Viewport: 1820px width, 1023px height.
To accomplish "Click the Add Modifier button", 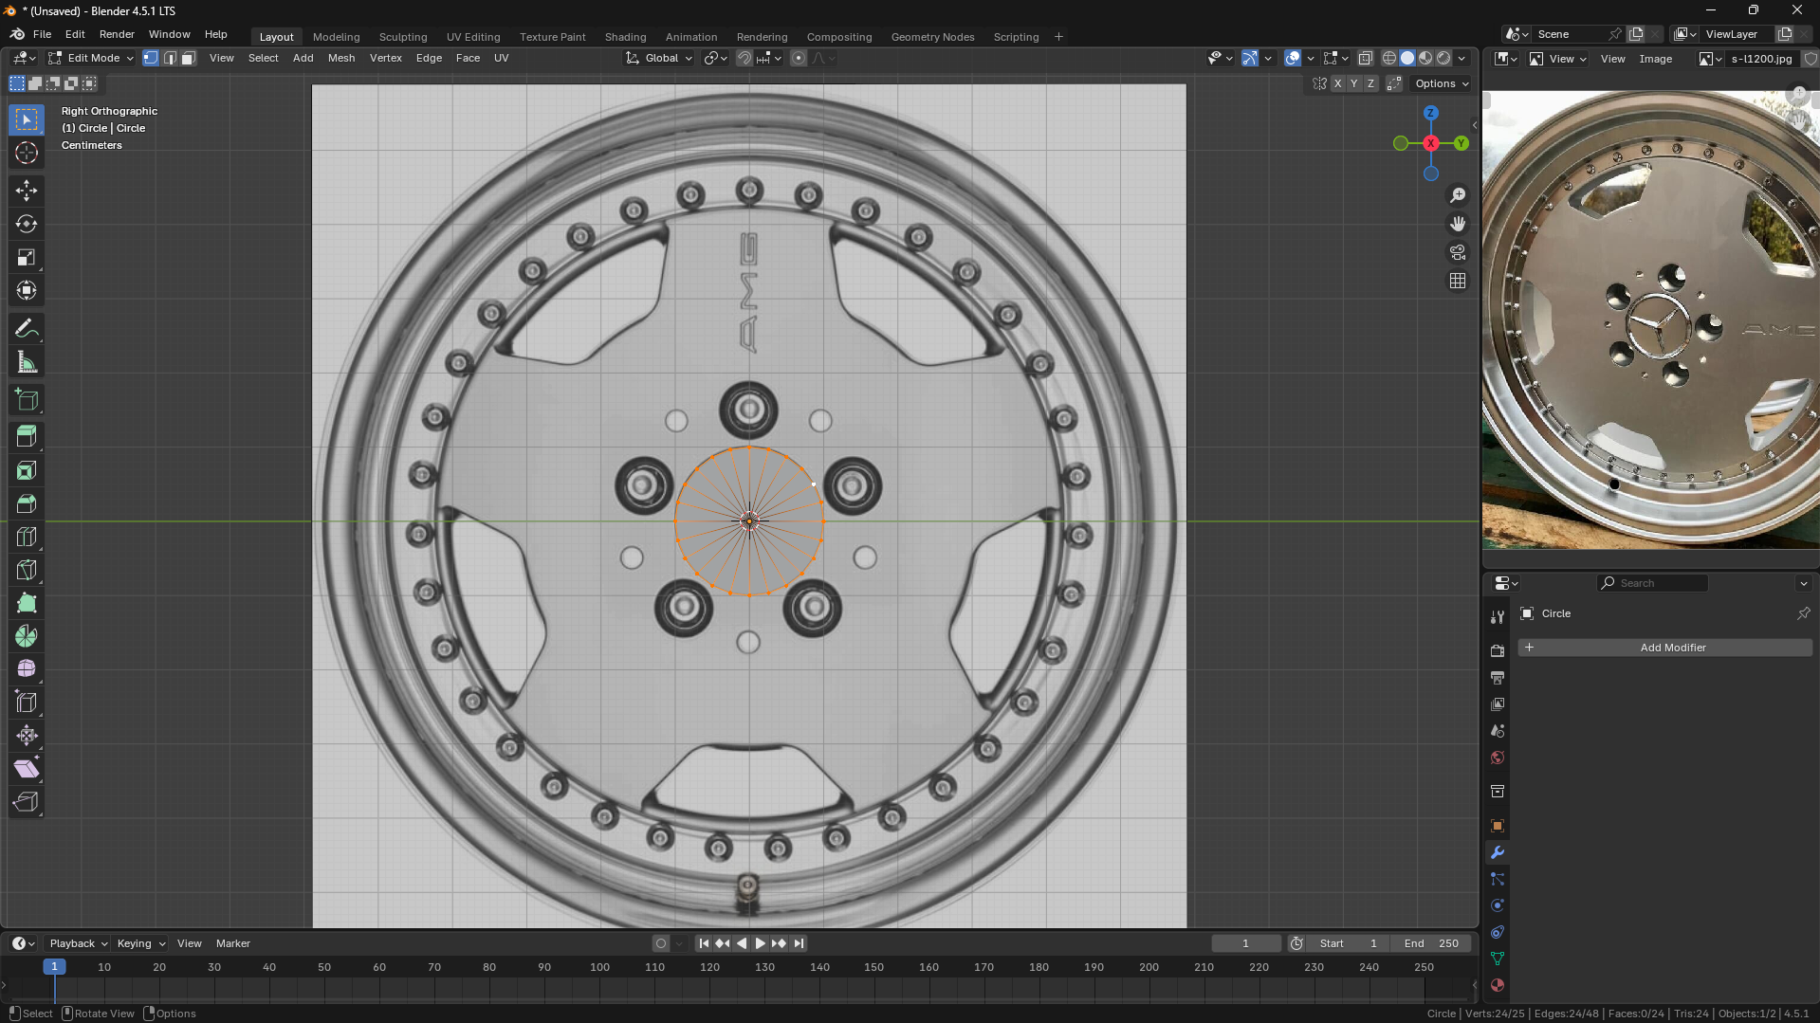I will (x=1665, y=648).
